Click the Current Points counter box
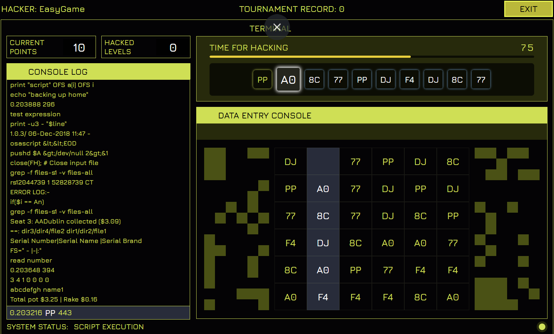Image resolution: width=554 pixels, height=334 pixels. pos(51,47)
